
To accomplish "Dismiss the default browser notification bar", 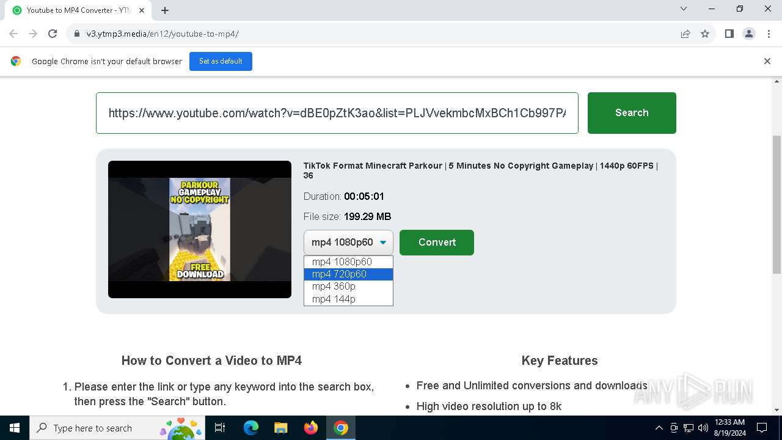I will click(767, 61).
